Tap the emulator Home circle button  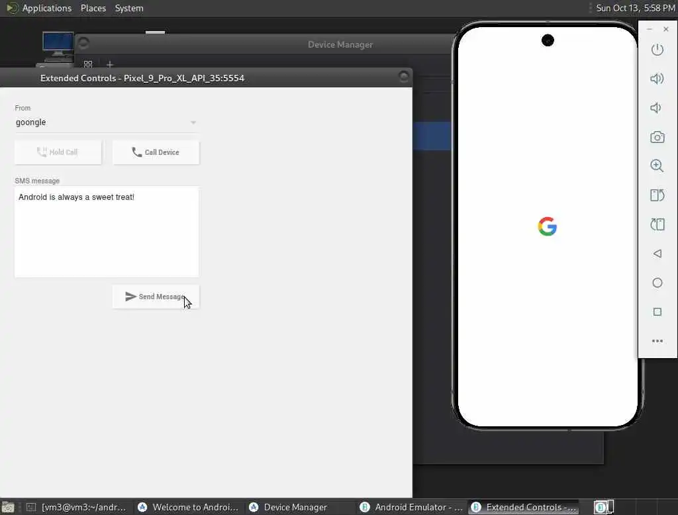click(x=657, y=283)
